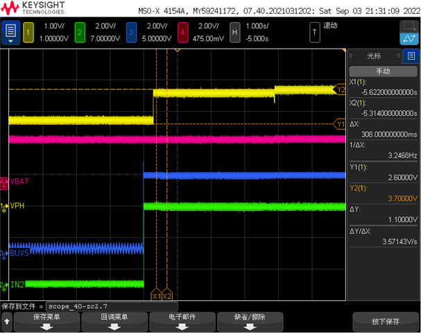
Task: Click the Y1(1) 2.60000V value
Action: (x=402, y=178)
